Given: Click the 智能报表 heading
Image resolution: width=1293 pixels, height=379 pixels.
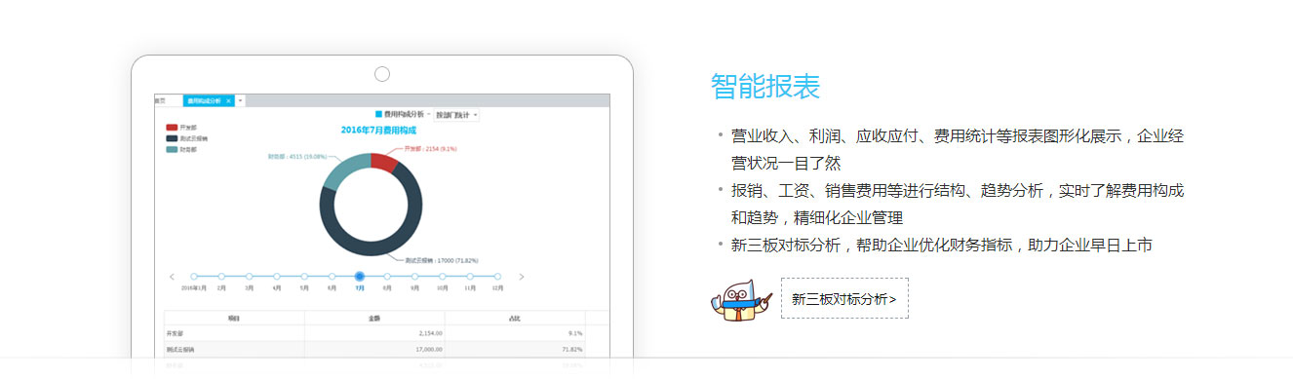Looking at the screenshot, I should pyautogui.click(x=765, y=87).
